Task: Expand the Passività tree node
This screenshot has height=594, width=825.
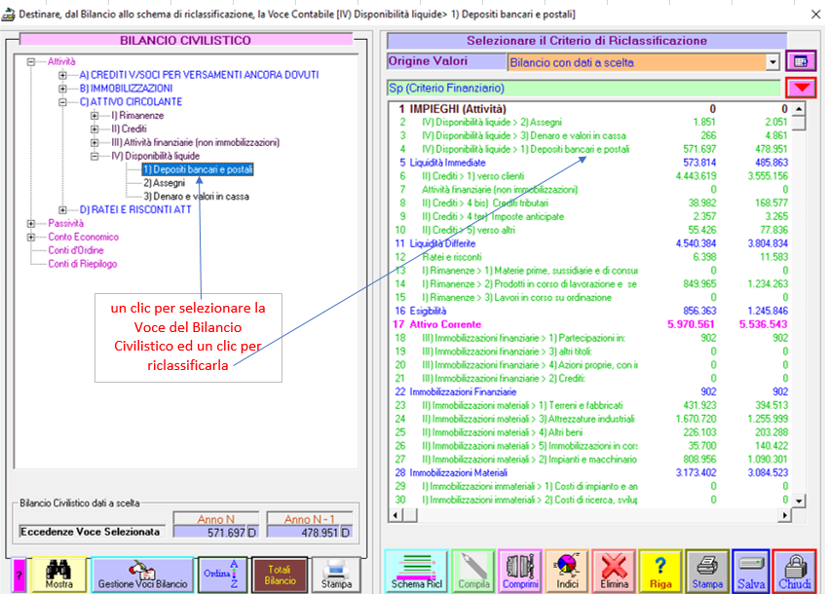Action: (x=31, y=224)
